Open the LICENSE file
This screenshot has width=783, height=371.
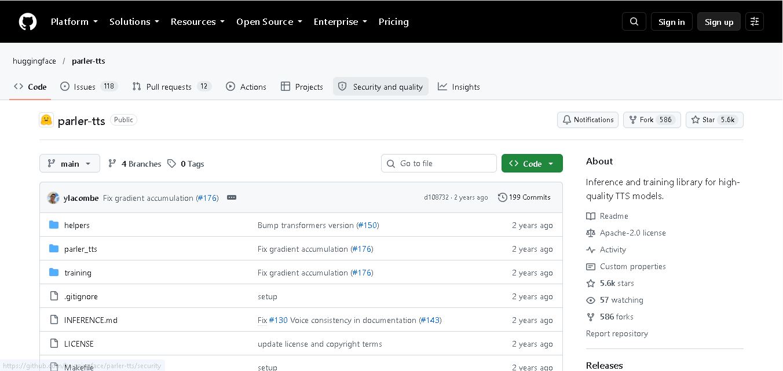pos(79,344)
